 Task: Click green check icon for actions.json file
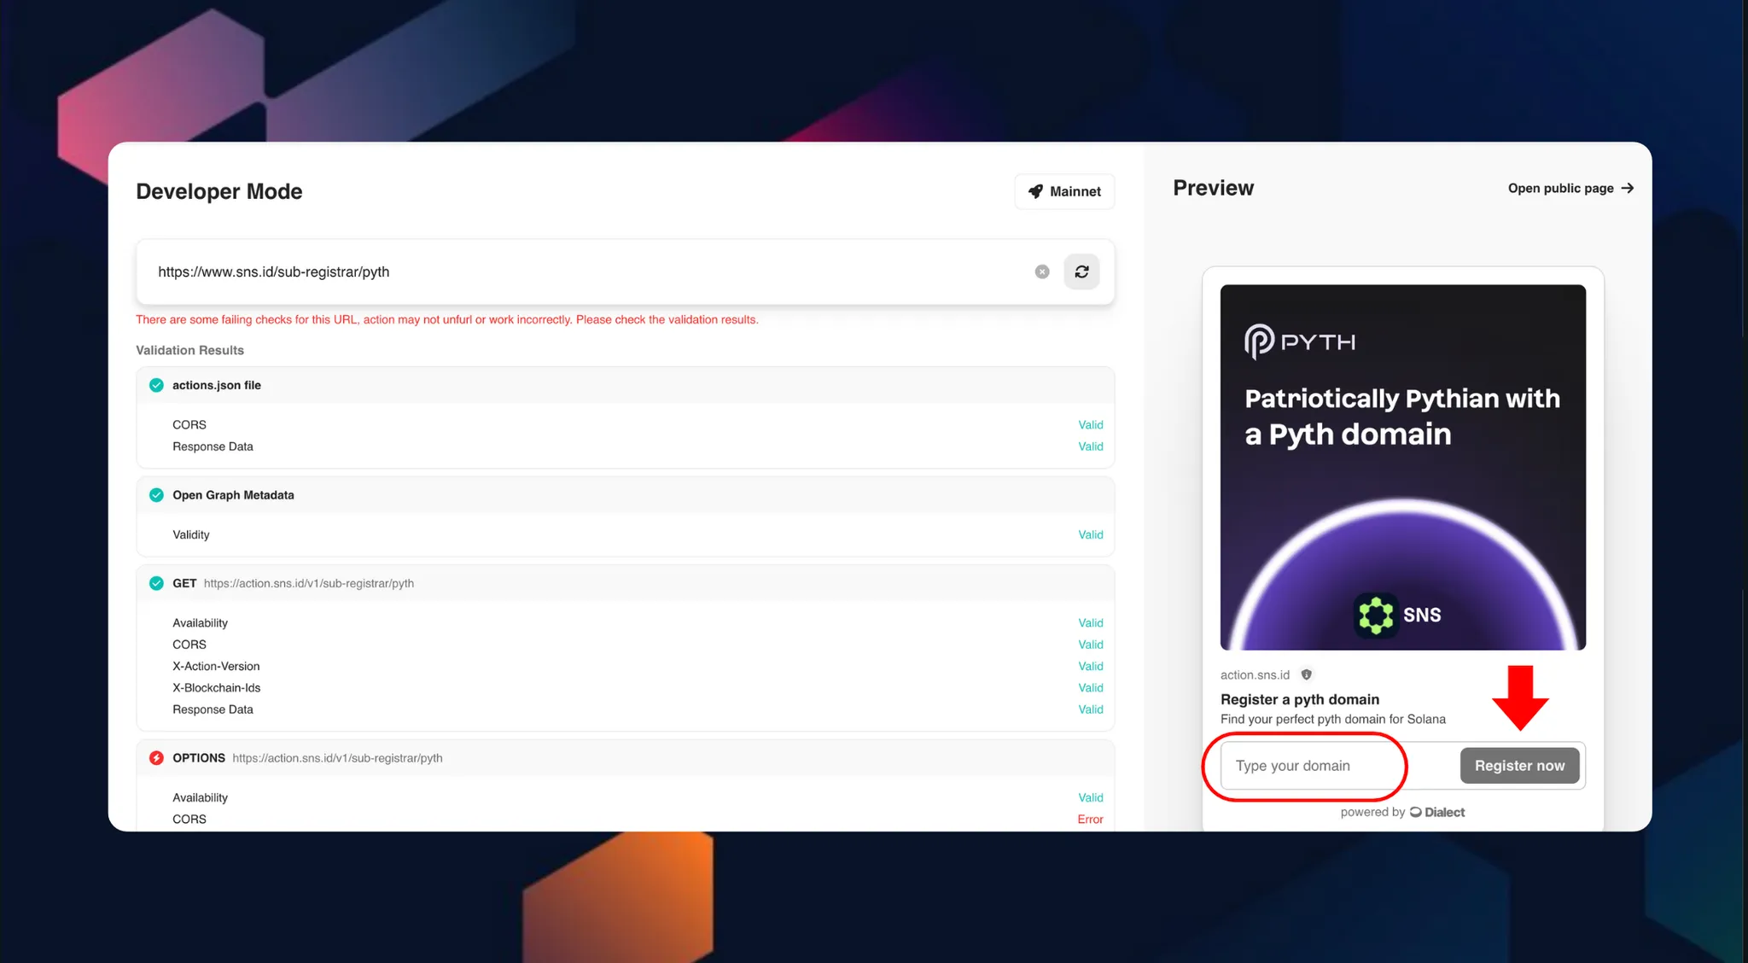(x=156, y=385)
